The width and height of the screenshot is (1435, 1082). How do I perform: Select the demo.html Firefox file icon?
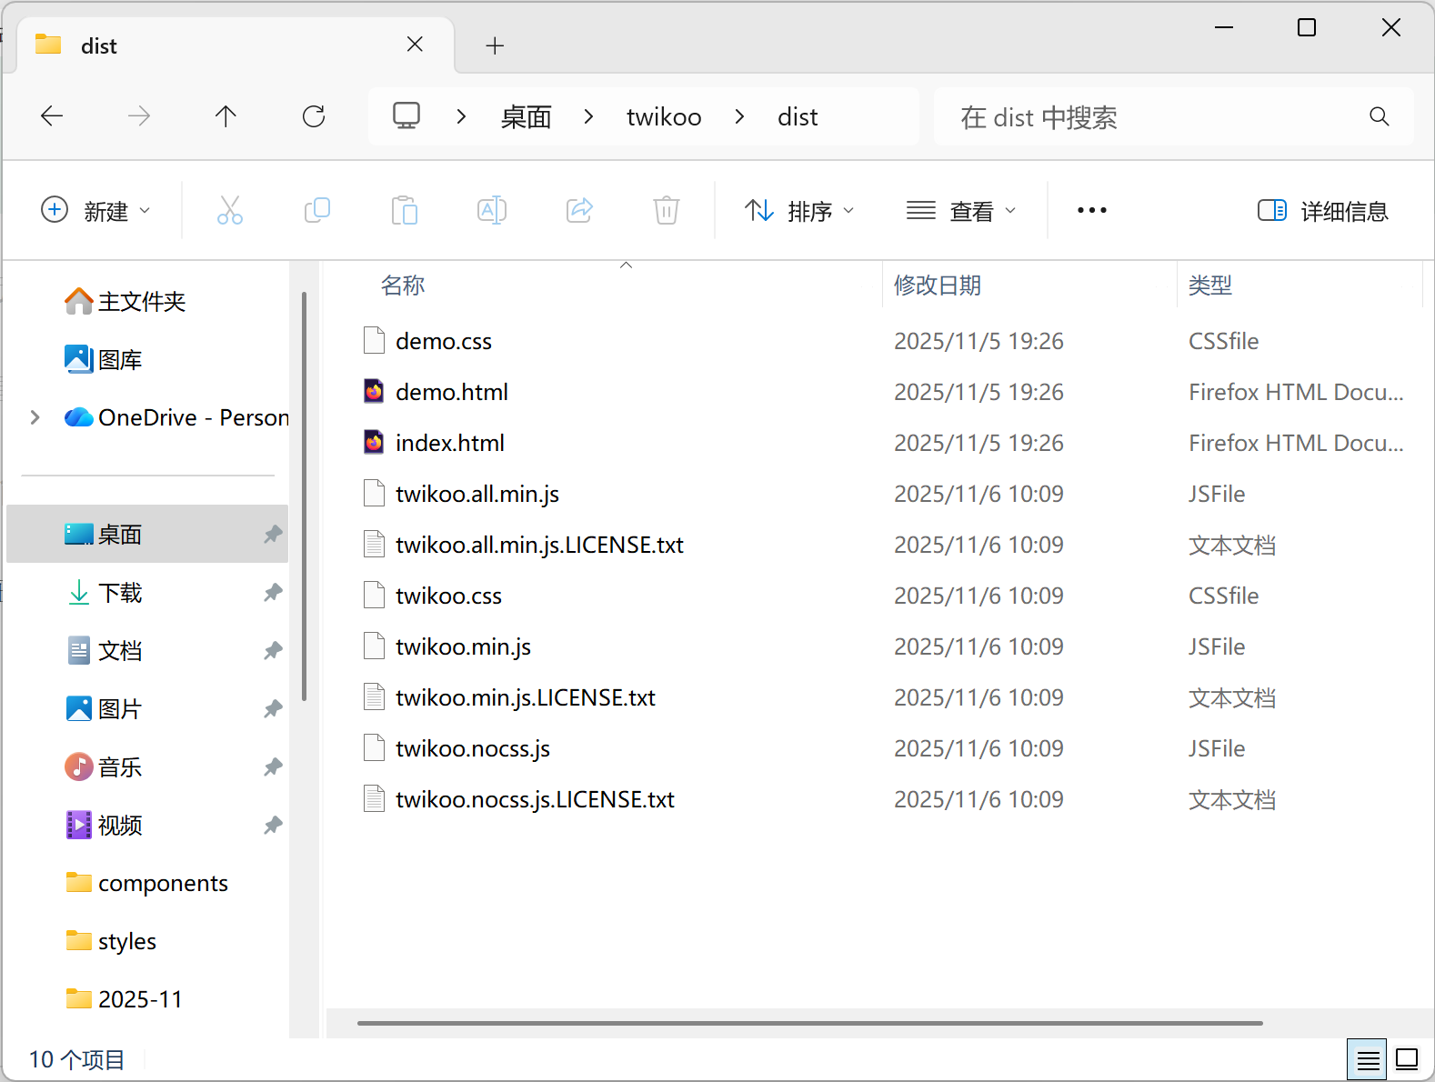click(374, 391)
